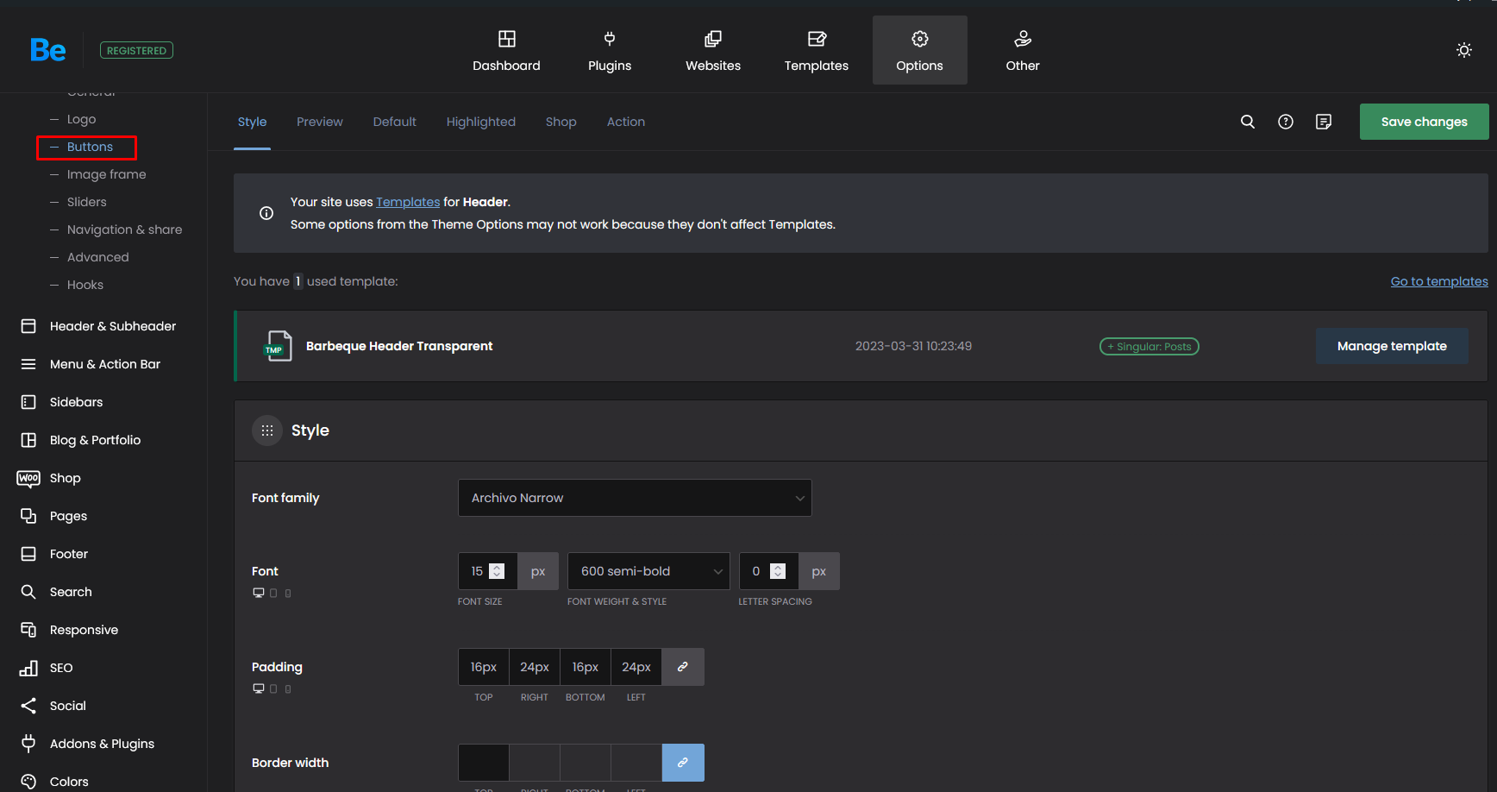Viewport: 1497px width, 792px height.
Task: Open the Options section
Action: point(919,50)
